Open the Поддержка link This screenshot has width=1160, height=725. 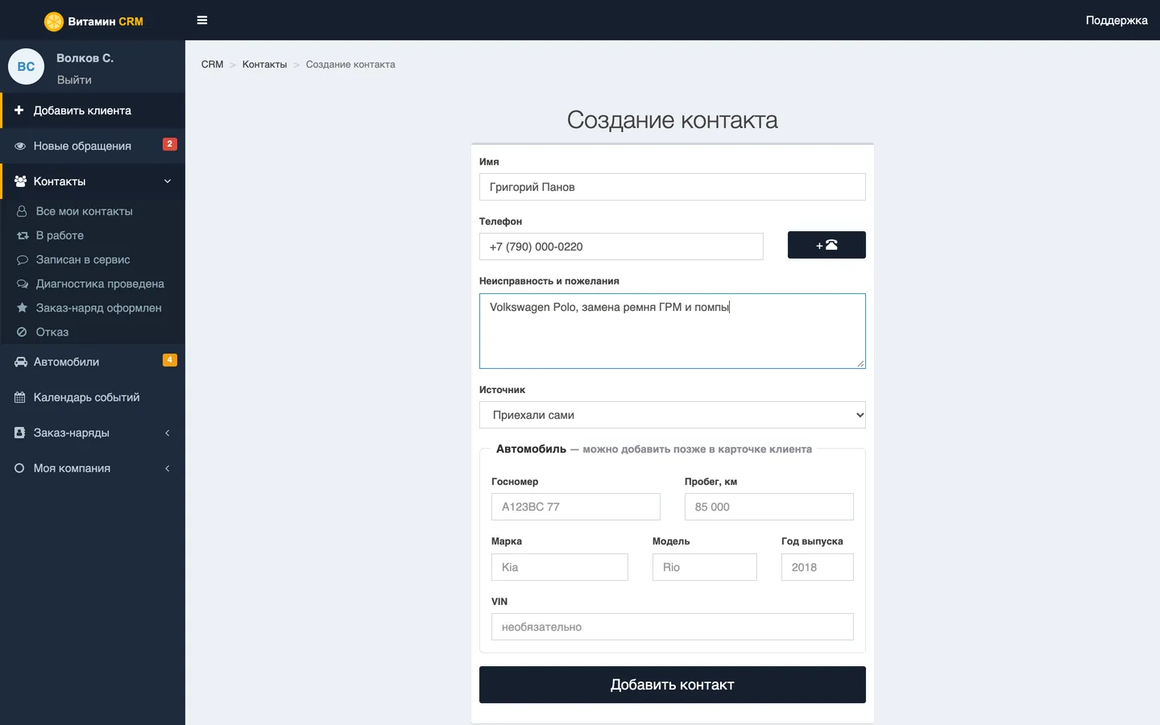[1116, 20]
